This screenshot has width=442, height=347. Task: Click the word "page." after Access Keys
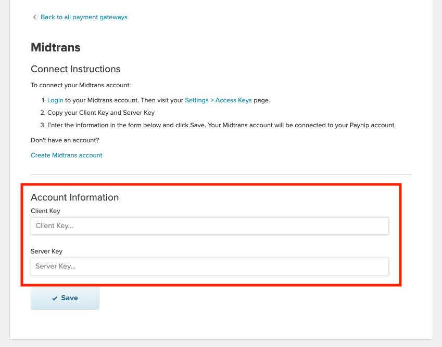pos(261,100)
